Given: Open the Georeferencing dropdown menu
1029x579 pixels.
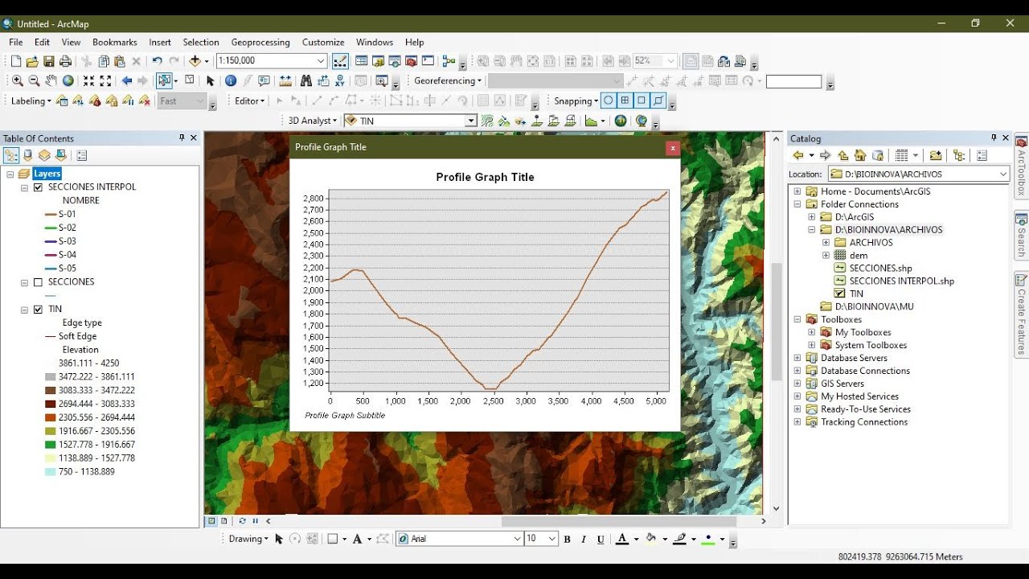Looking at the screenshot, I should tap(448, 81).
